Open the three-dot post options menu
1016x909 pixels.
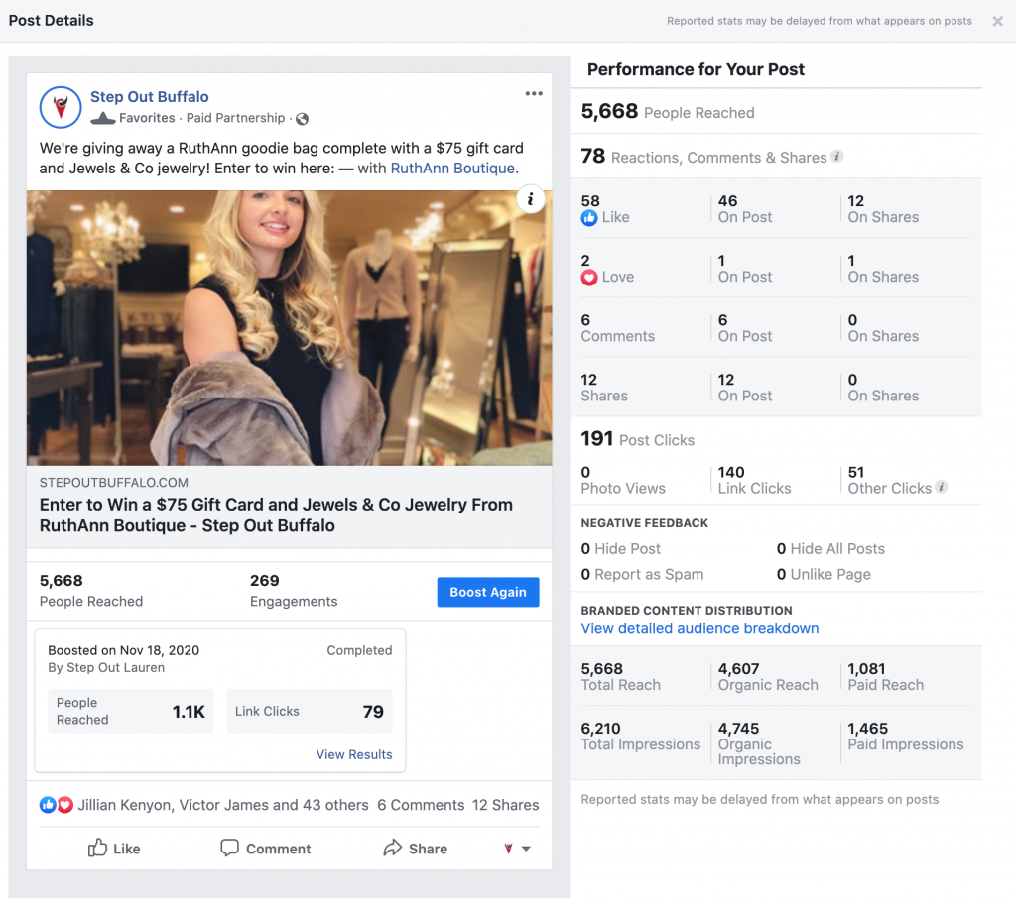(533, 94)
